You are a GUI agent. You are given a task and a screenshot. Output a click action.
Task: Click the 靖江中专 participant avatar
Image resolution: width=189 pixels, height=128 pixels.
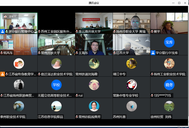click(131, 63)
